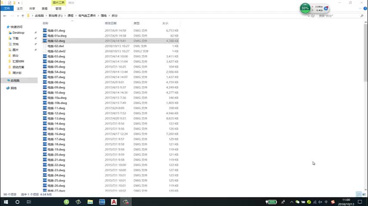This screenshot has width=368, height=206.
Task: Sort by the 名称 column header
Action: [46, 23]
